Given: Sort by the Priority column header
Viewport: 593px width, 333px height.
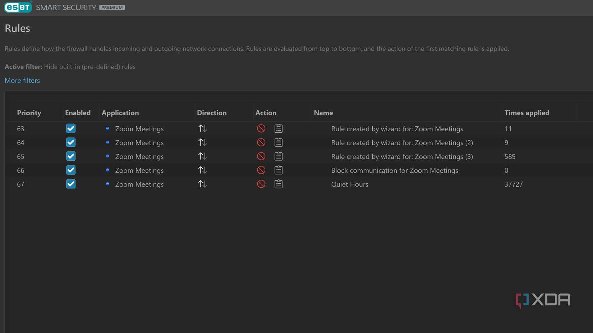Looking at the screenshot, I should 29,113.
